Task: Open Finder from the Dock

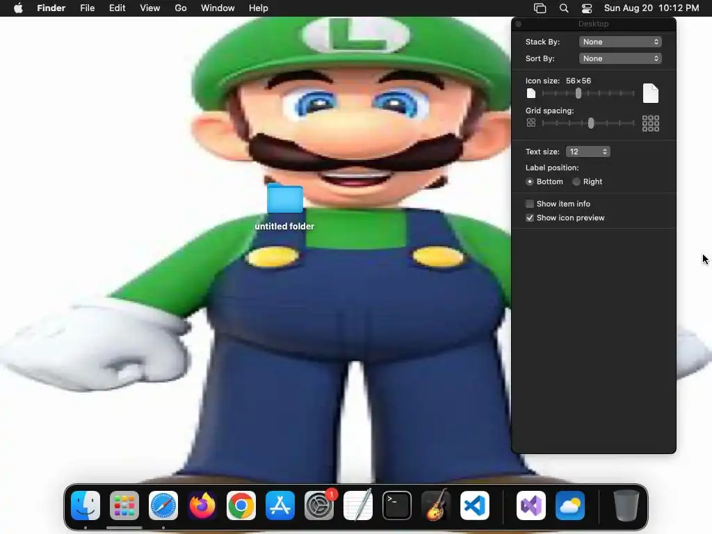Action: pyautogui.click(x=86, y=505)
